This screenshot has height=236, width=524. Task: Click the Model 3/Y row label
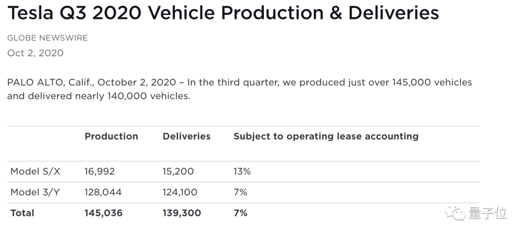35,192
